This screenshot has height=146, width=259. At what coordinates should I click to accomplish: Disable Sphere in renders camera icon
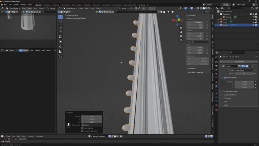click(x=256, y=25)
